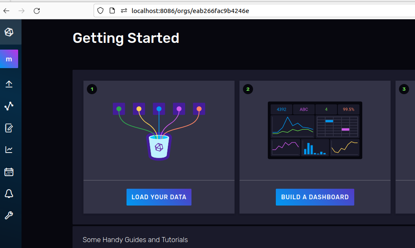Click 'Some Handy Guides and Tutorials' text
The width and height of the screenshot is (415, 248).
(135, 240)
